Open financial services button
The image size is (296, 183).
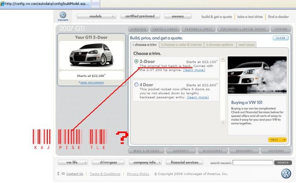coord(184,162)
